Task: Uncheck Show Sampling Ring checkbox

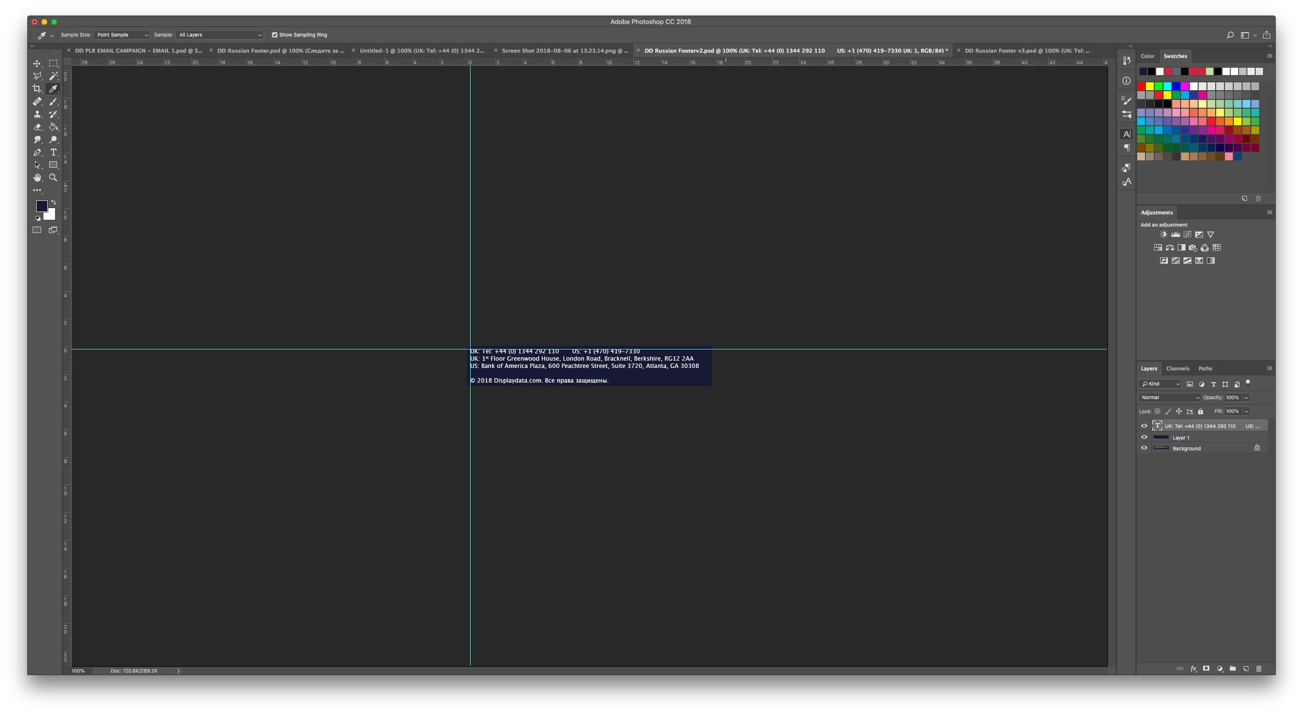Action: click(275, 35)
